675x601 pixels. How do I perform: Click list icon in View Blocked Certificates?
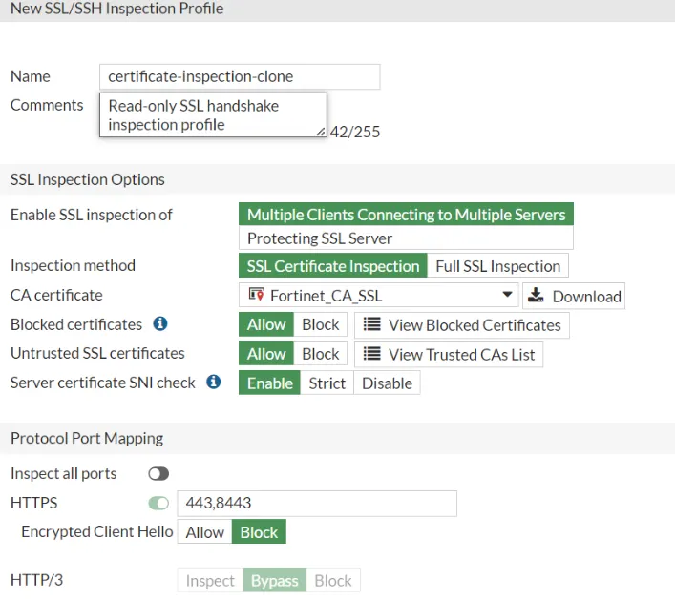pos(372,325)
